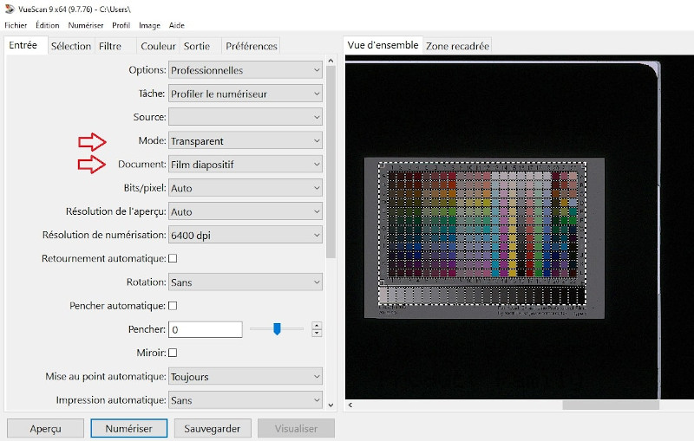Screen dimensions: 694x441
Task: Click the Aperçu button
Action: (45, 428)
